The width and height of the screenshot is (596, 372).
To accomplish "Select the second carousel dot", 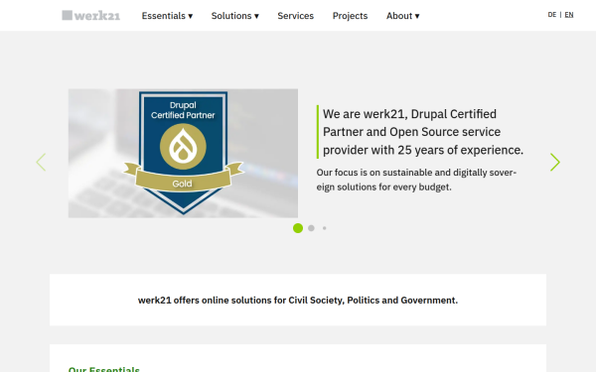I will [x=311, y=228].
